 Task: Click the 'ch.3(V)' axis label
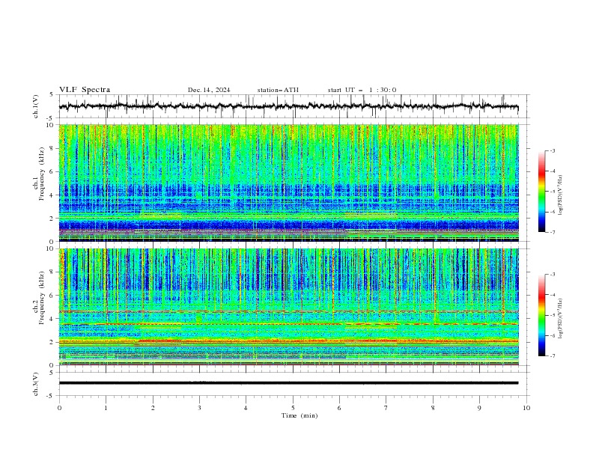(36, 384)
